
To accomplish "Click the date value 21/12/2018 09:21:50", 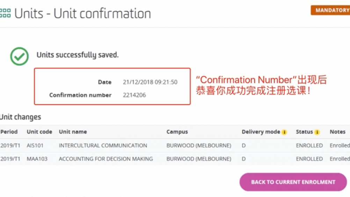I will pyautogui.click(x=150, y=82).
